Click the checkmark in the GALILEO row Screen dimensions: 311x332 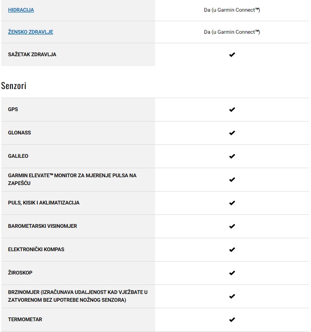(x=232, y=156)
